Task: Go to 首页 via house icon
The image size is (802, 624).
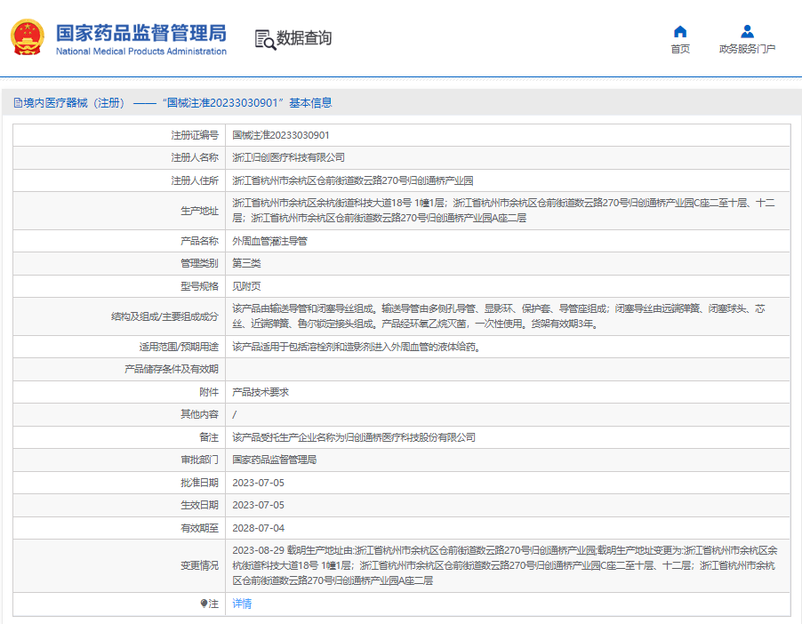Action: tap(680, 32)
